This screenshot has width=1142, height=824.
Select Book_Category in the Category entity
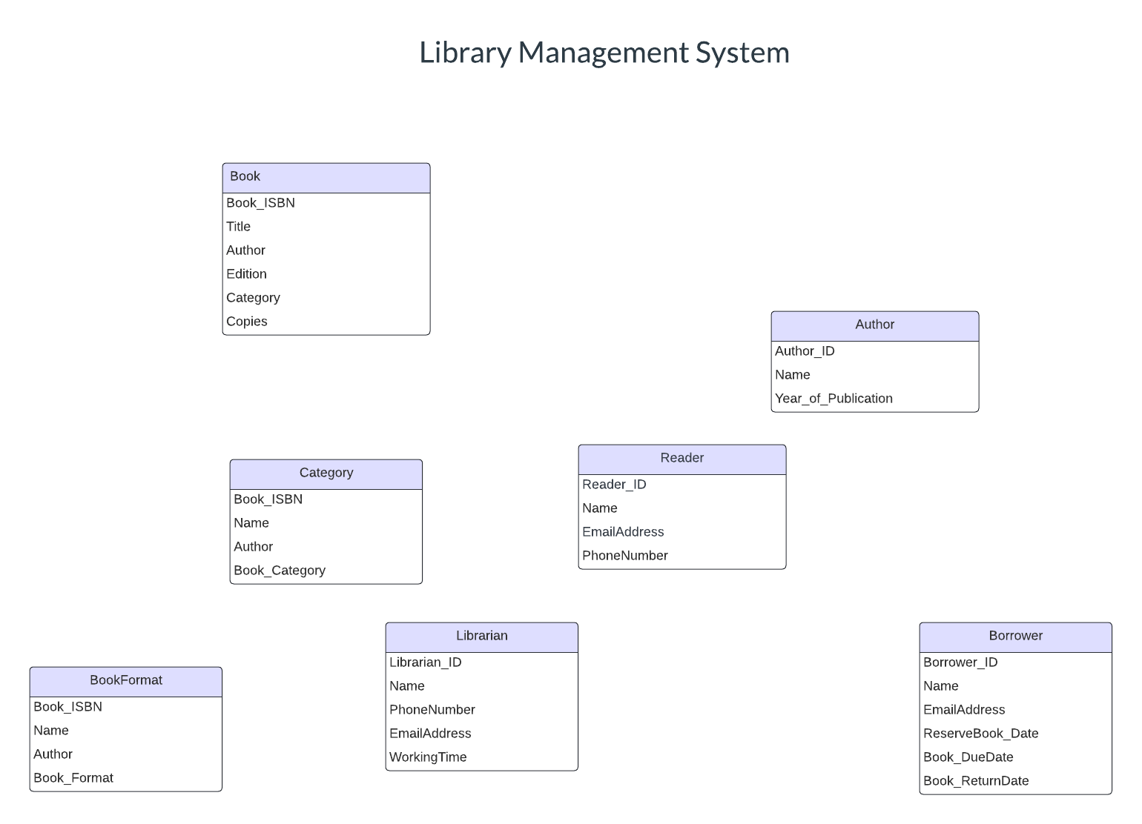(280, 570)
